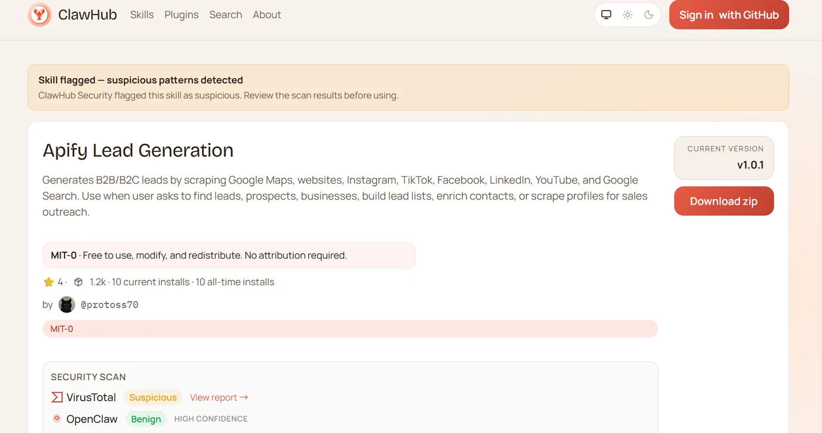Click the ClawHub lobster logo icon

pyautogui.click(x=40, y=15)
